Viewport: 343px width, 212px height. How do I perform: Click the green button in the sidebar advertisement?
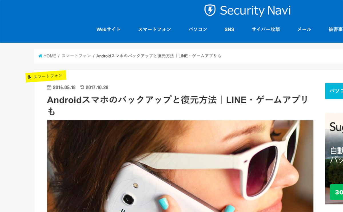[336, 192]
